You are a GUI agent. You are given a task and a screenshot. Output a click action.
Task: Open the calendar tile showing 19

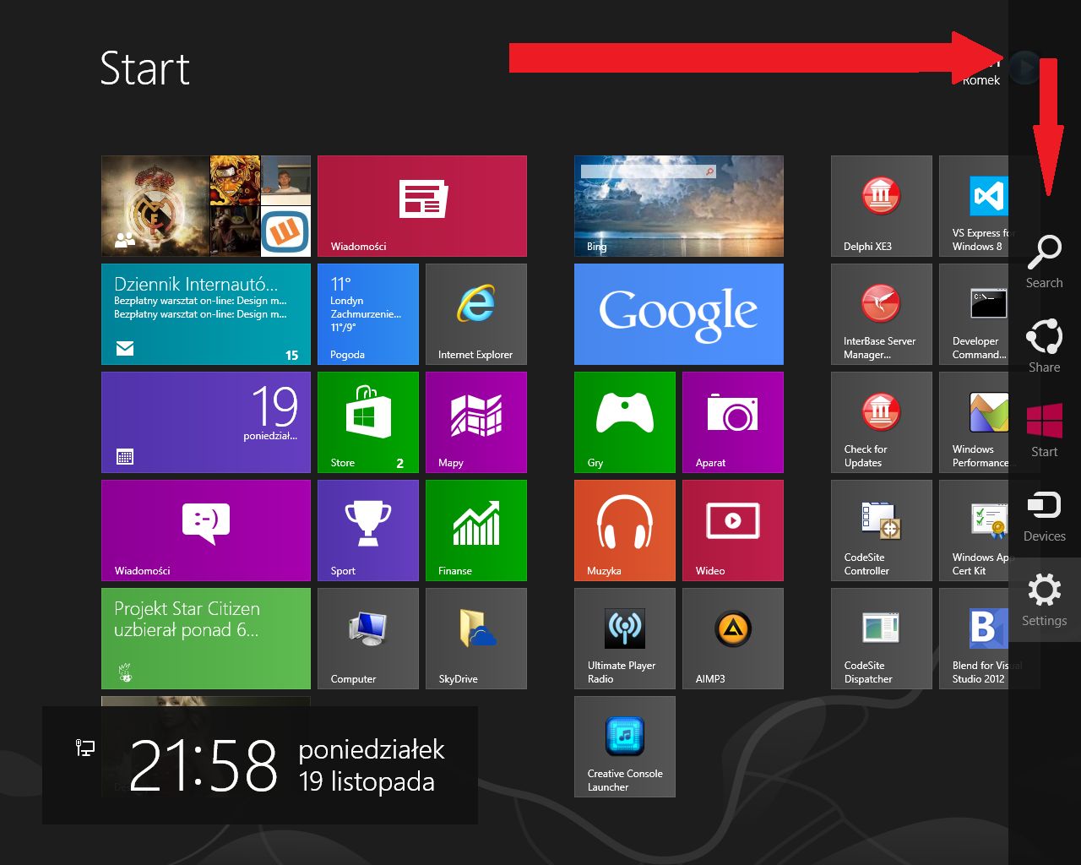[x=206, y=422]
